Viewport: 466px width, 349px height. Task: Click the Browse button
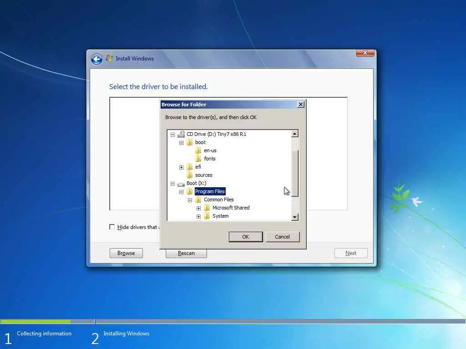pos(126,253)
